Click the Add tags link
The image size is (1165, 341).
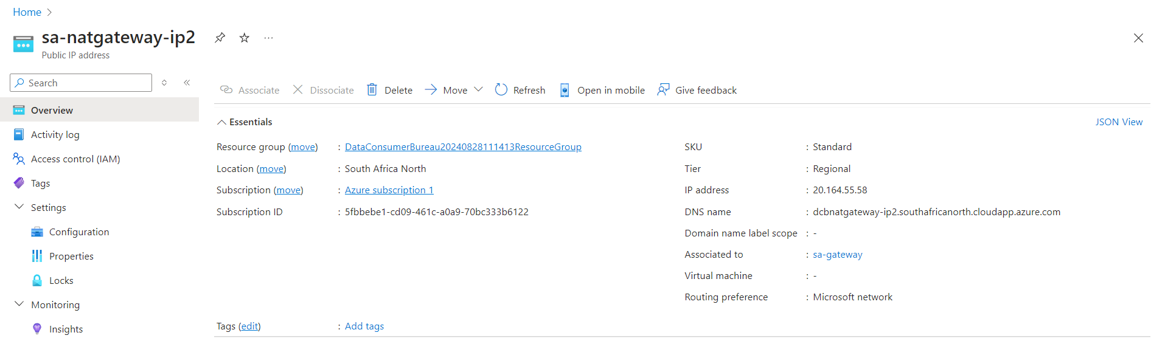364,326
